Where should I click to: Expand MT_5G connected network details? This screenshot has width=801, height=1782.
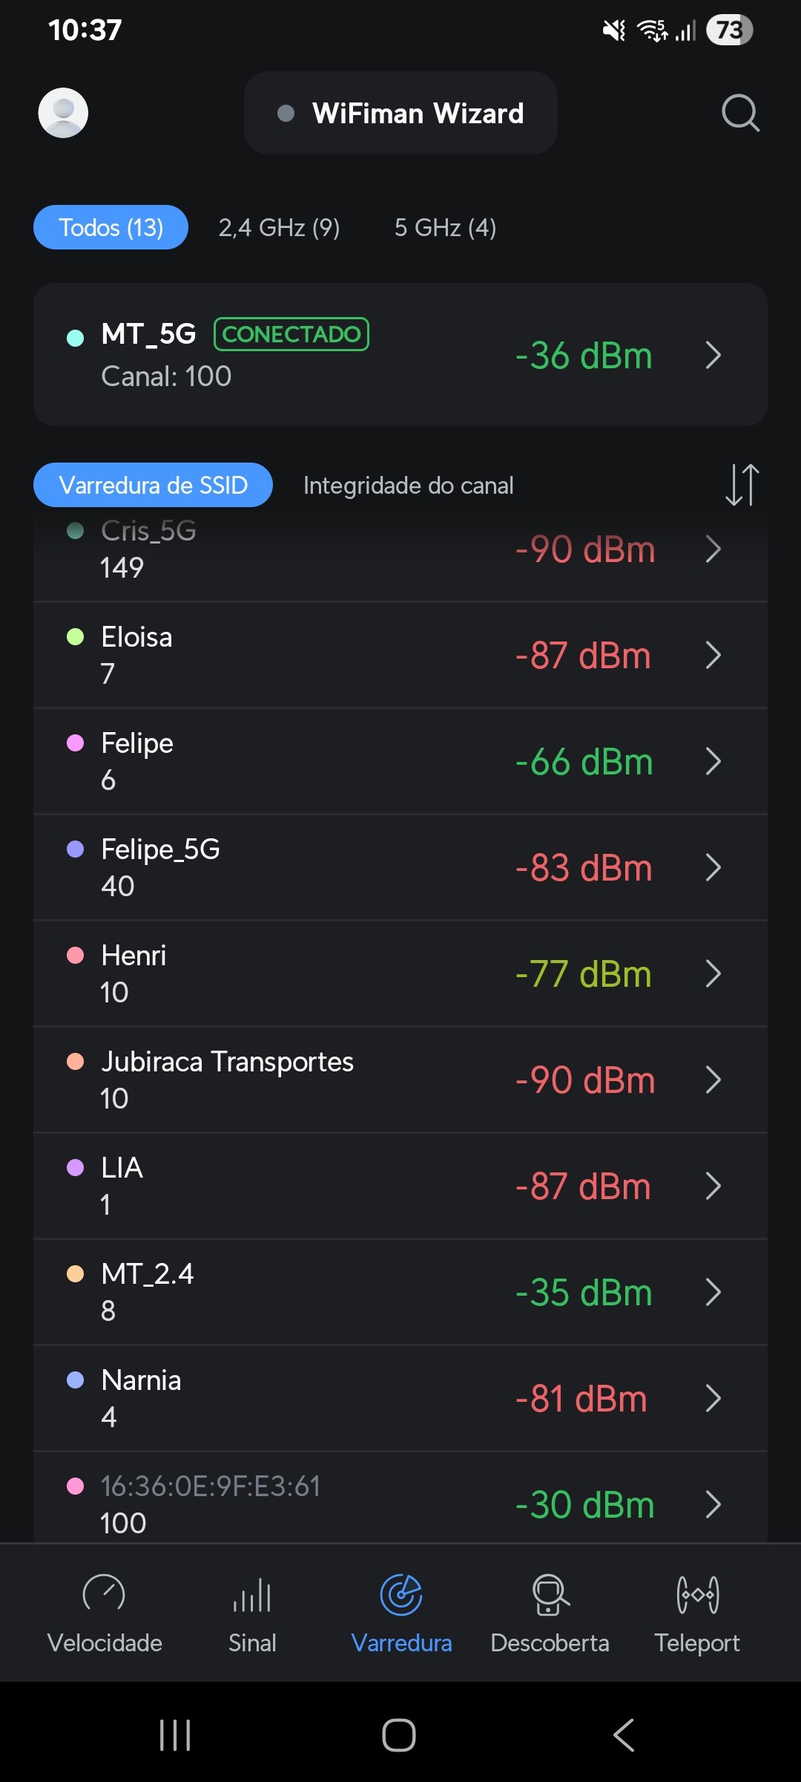(x=713, y=355)
